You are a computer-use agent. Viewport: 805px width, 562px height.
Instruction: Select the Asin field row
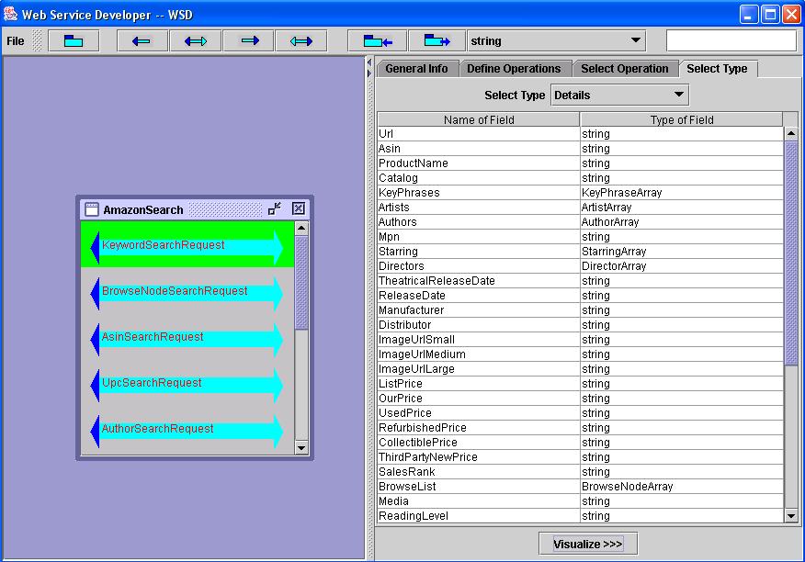pyautogui.click(x=580, y=149)
